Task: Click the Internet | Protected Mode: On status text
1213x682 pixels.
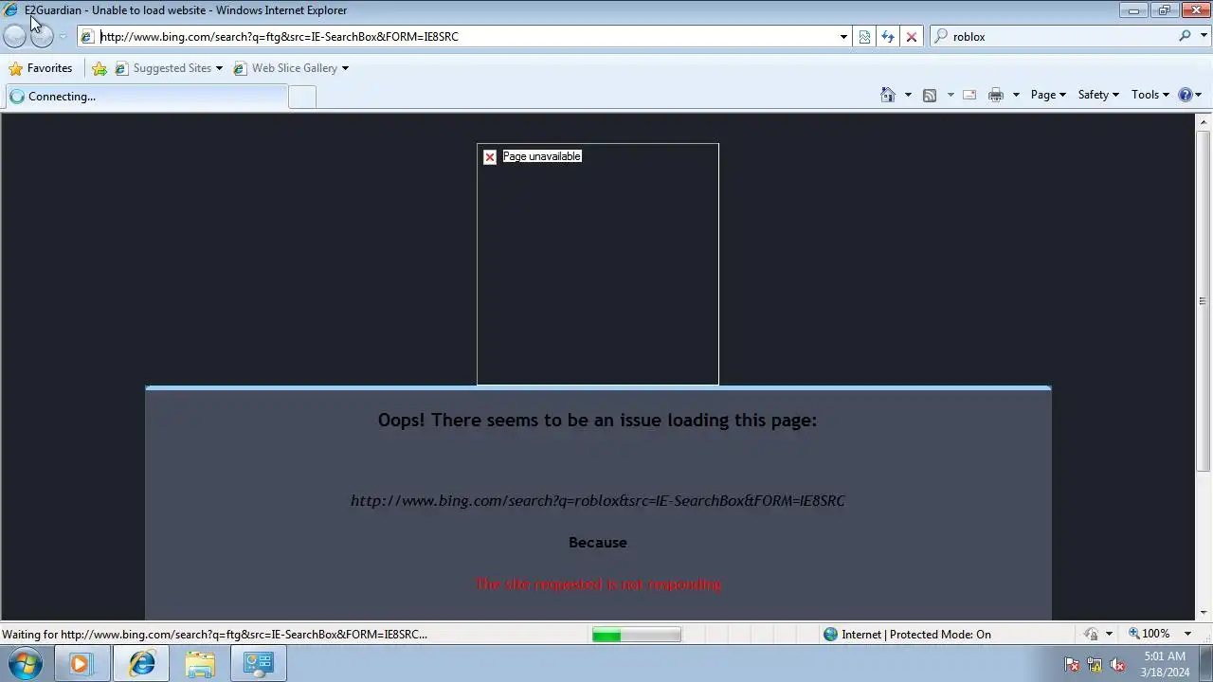Action: [916, 635]
